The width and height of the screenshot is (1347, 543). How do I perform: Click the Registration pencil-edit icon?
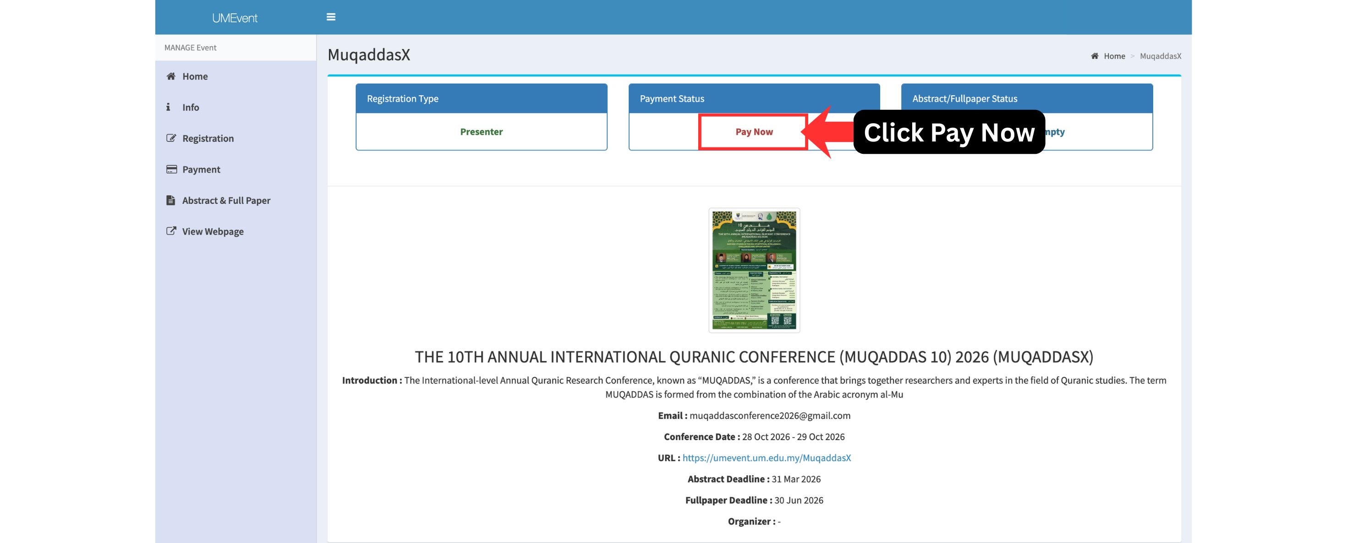pyautogui.click(x=171, y=138)
